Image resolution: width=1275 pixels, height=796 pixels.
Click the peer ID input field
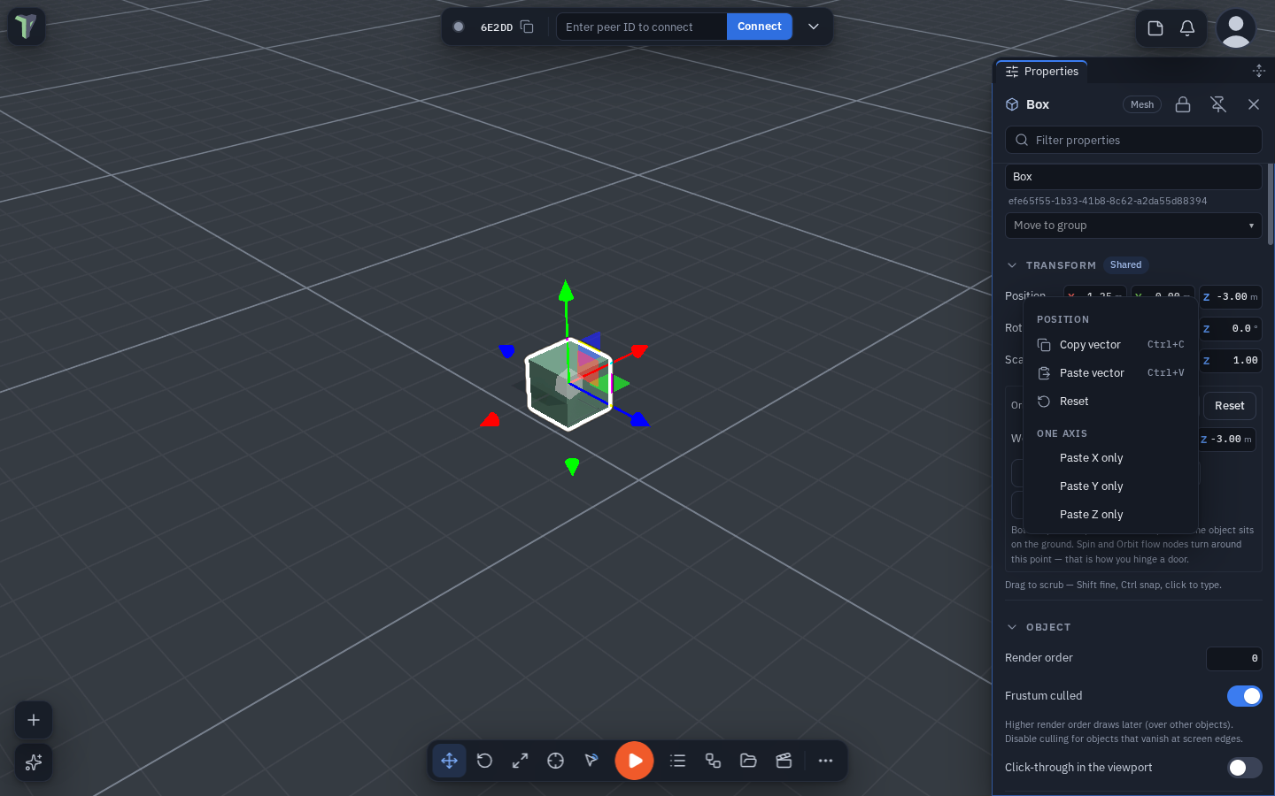click(x=642, y=27)
